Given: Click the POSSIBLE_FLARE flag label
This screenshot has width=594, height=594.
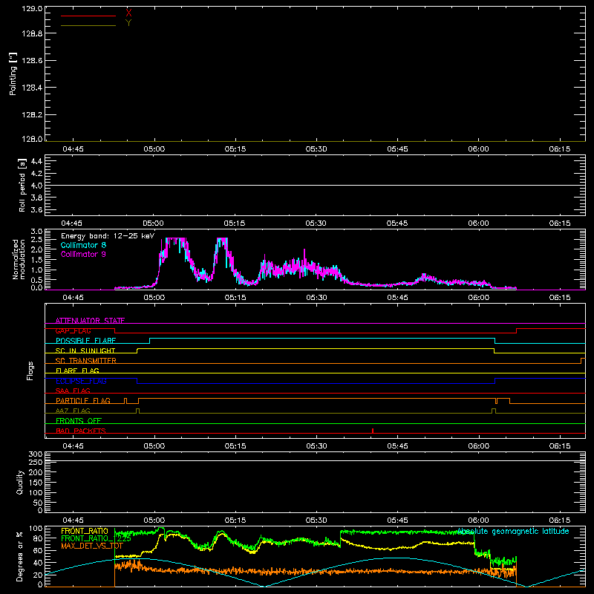Looking at the screenshot, I should [85, 341].
